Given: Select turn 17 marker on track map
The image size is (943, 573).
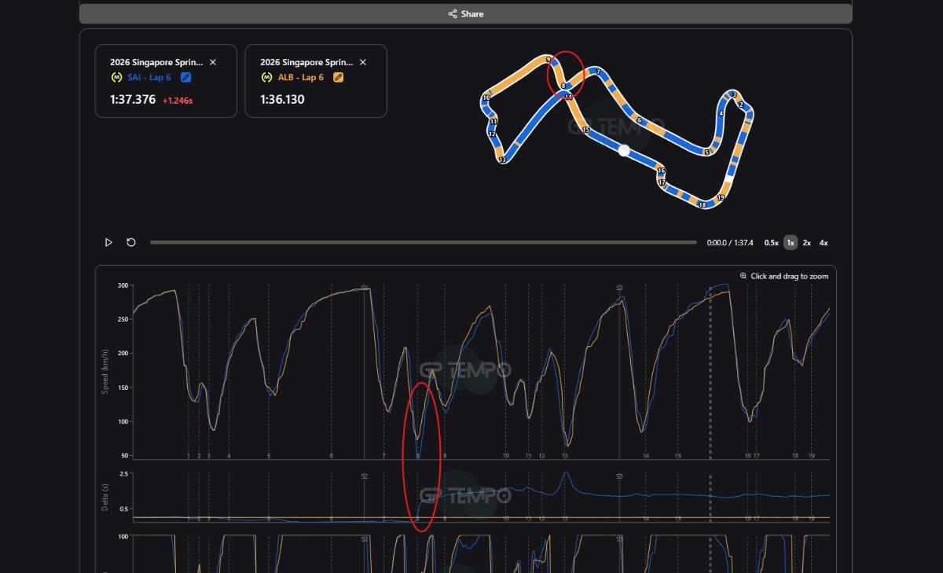Looking at the screenshot, I should coord(662,182).
